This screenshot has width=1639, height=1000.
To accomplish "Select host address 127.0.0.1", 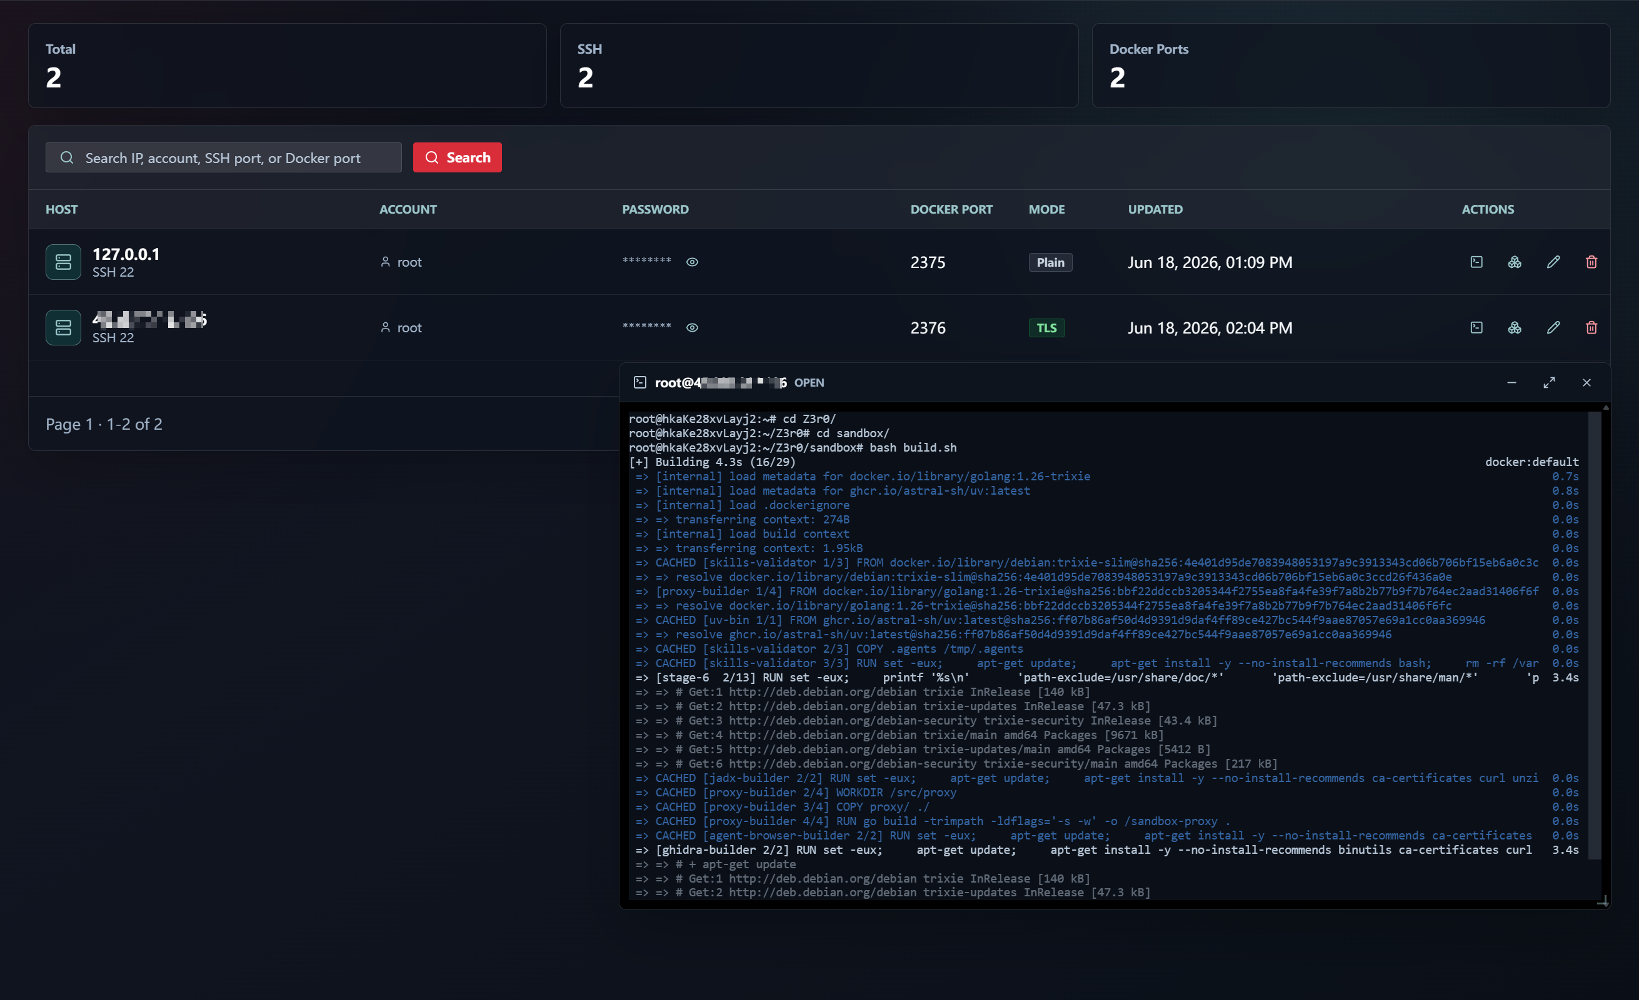I will click(126, 254).
